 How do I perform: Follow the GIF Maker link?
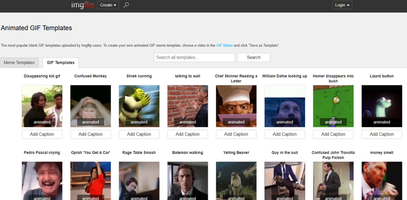coord(224,45)
